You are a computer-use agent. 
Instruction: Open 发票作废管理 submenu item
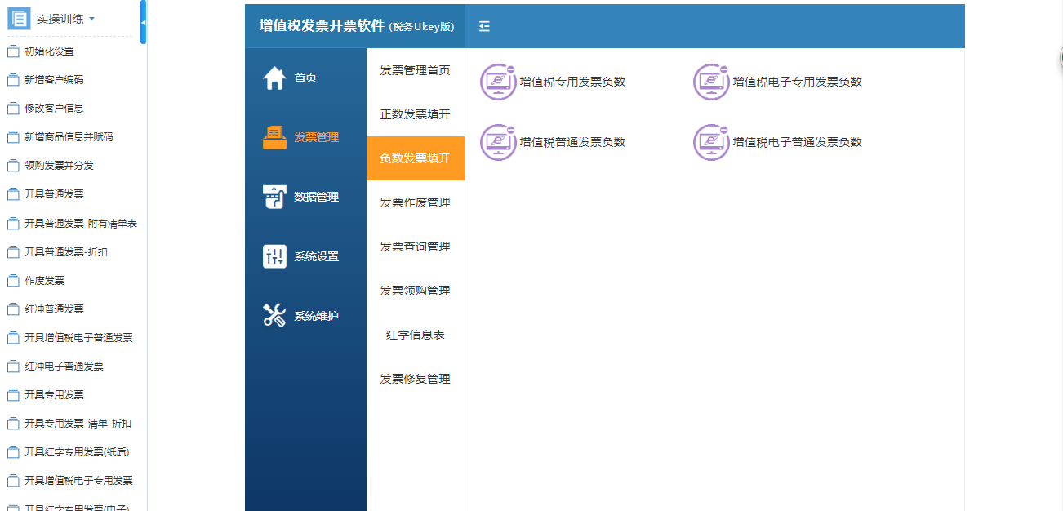pos(416,202)
